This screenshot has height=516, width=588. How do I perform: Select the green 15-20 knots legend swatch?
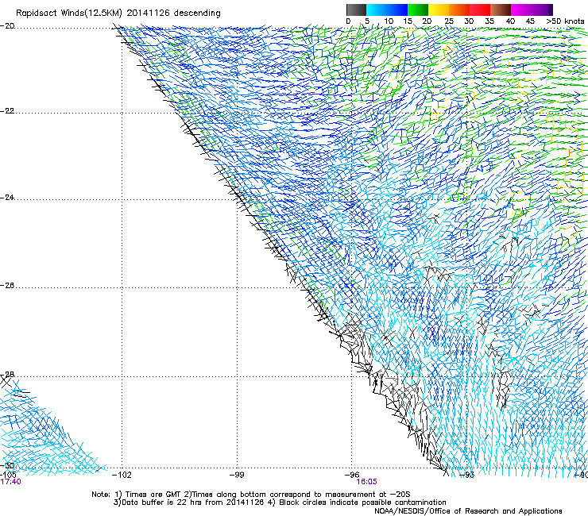pyautogui.click(x=418, y=10)
